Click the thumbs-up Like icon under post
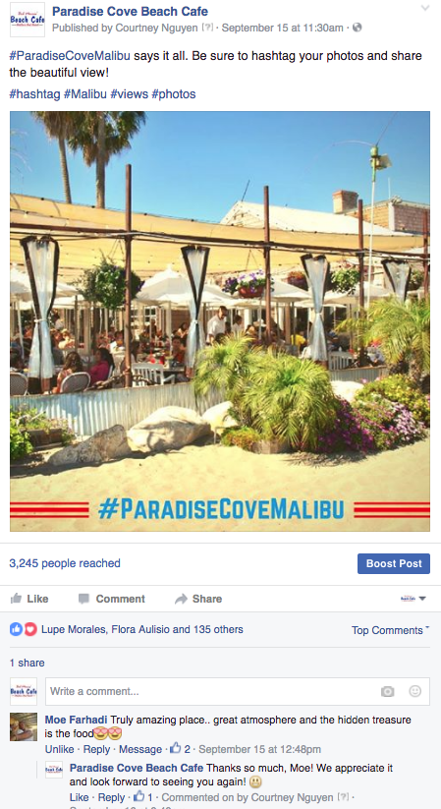441x809 pixels. (16, 599)
